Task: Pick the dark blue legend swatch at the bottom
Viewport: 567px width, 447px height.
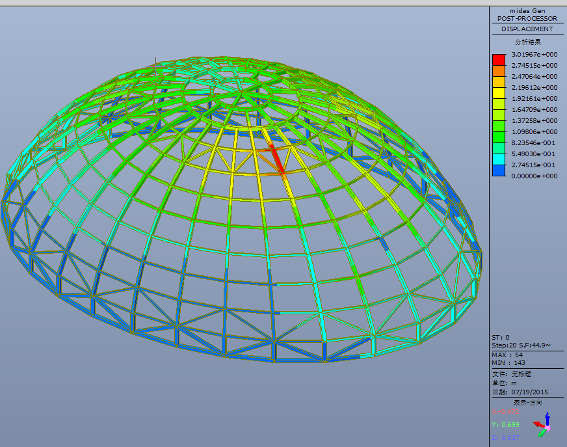Action: click(x=499, y=170)
